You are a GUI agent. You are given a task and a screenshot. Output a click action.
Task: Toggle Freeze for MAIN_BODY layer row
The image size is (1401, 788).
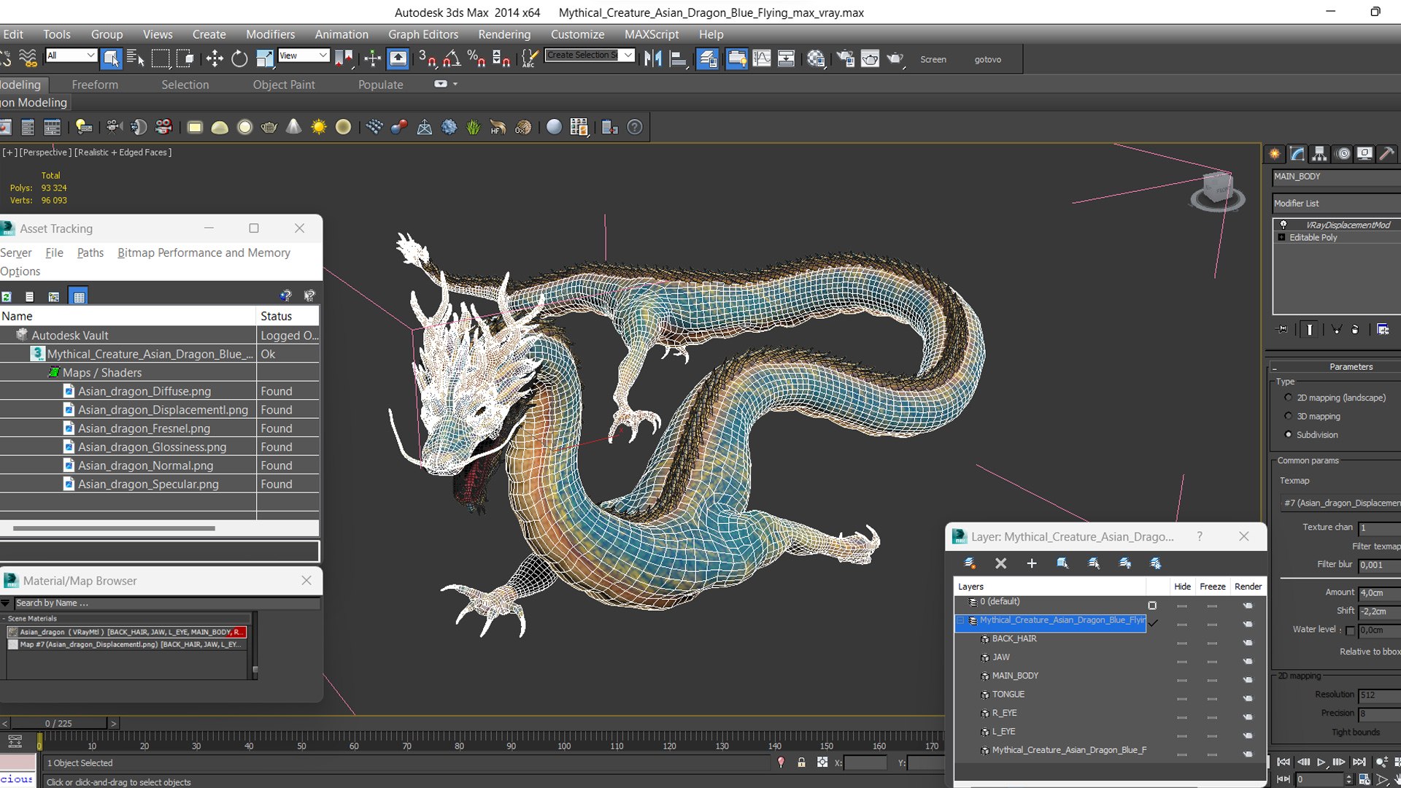pyautogui.click(x=1212, y=680)
